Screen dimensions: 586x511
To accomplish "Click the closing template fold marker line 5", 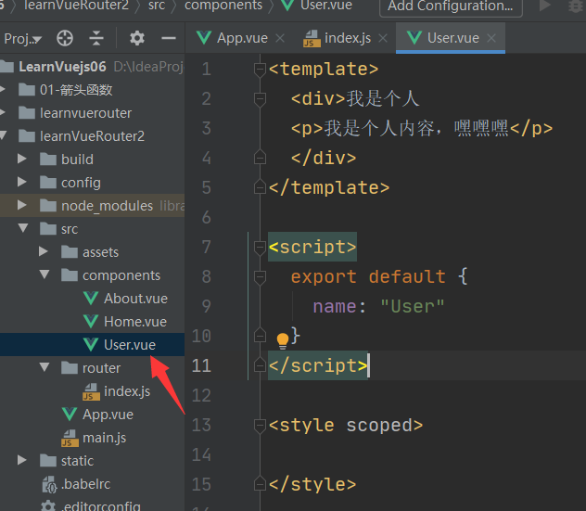I will 260,187.
